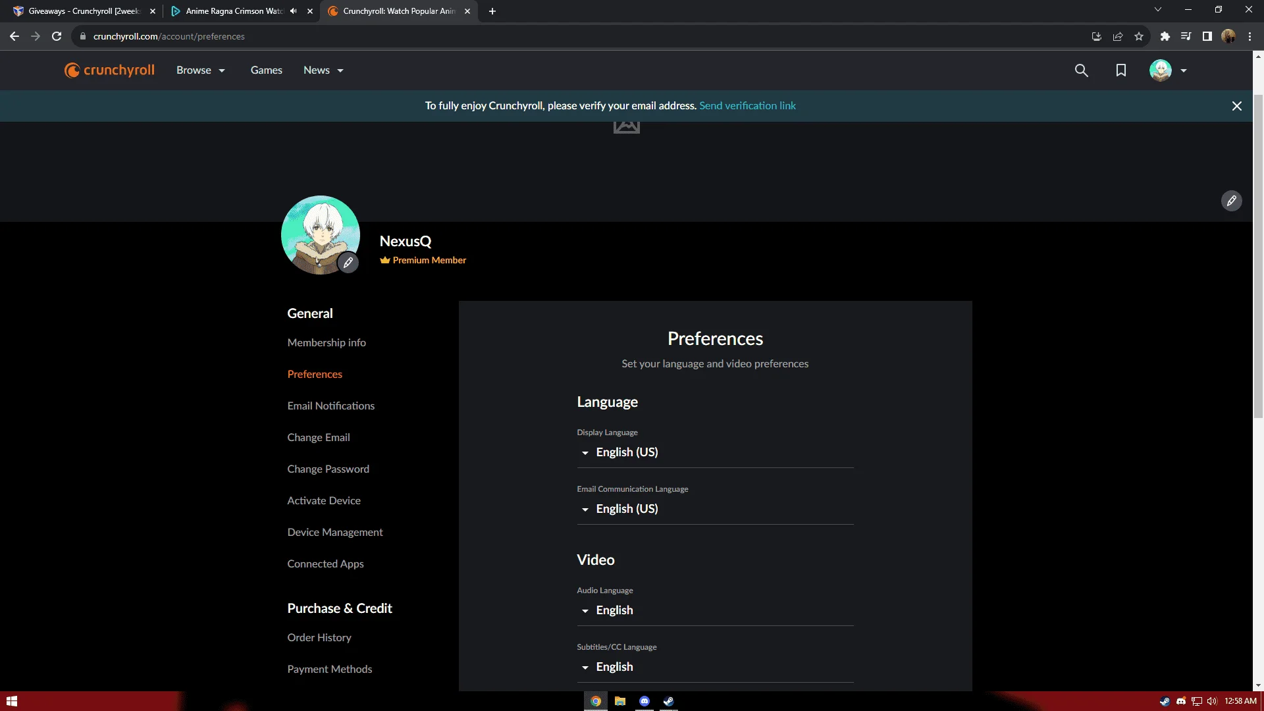
Task: Open the Chrome profile picture
Action: click(x=1228, y=36)
